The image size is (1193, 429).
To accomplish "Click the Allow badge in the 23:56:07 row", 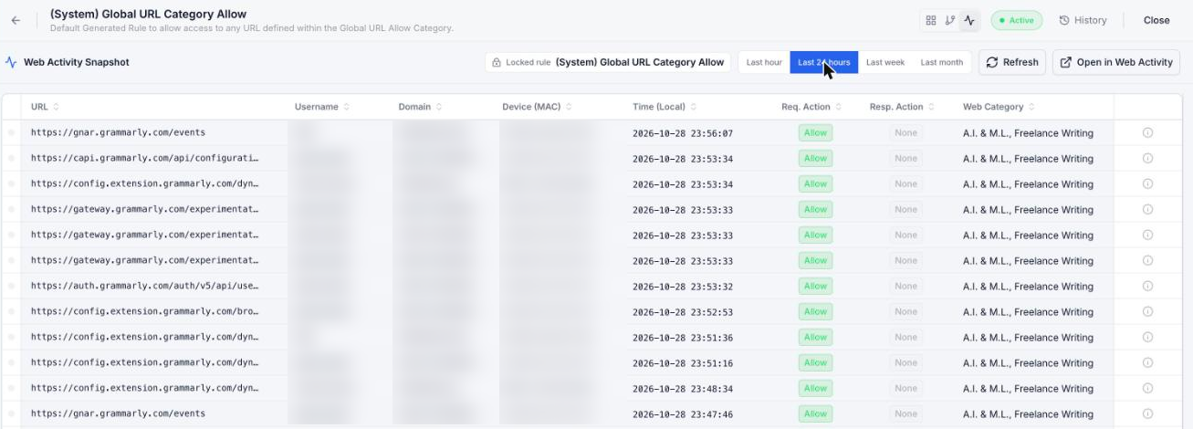I will [815, 132].
